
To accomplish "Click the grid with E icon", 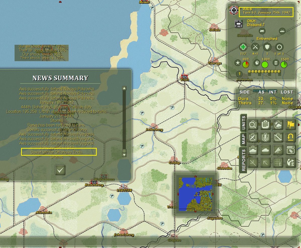I will click(x=278, y=163).
